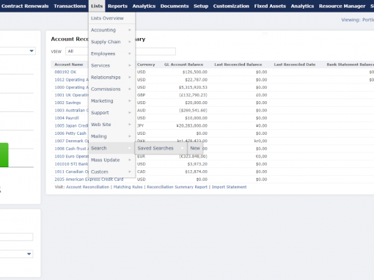Click the $12,874.00 balance cell
The width and height of the screenshot is (374, 280).
click(x=196, y=172)
